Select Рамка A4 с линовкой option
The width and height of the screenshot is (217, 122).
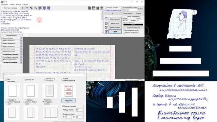pyautogui.click(x=45, y=80)
